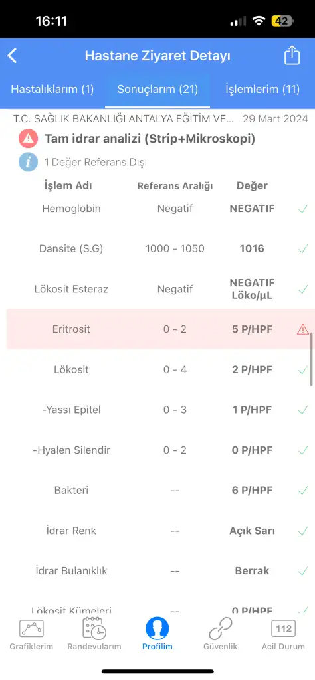Select the Sonuçlarım (21) tab

(157, 90)
